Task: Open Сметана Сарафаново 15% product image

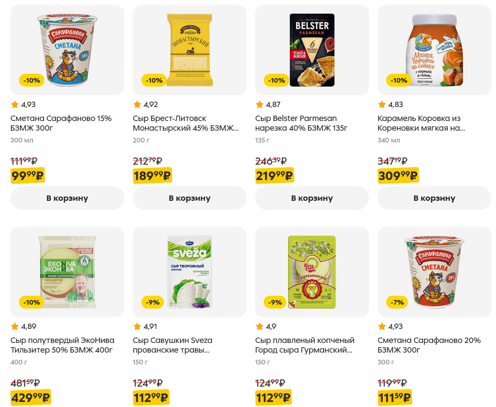Action: tap(67, 50)
